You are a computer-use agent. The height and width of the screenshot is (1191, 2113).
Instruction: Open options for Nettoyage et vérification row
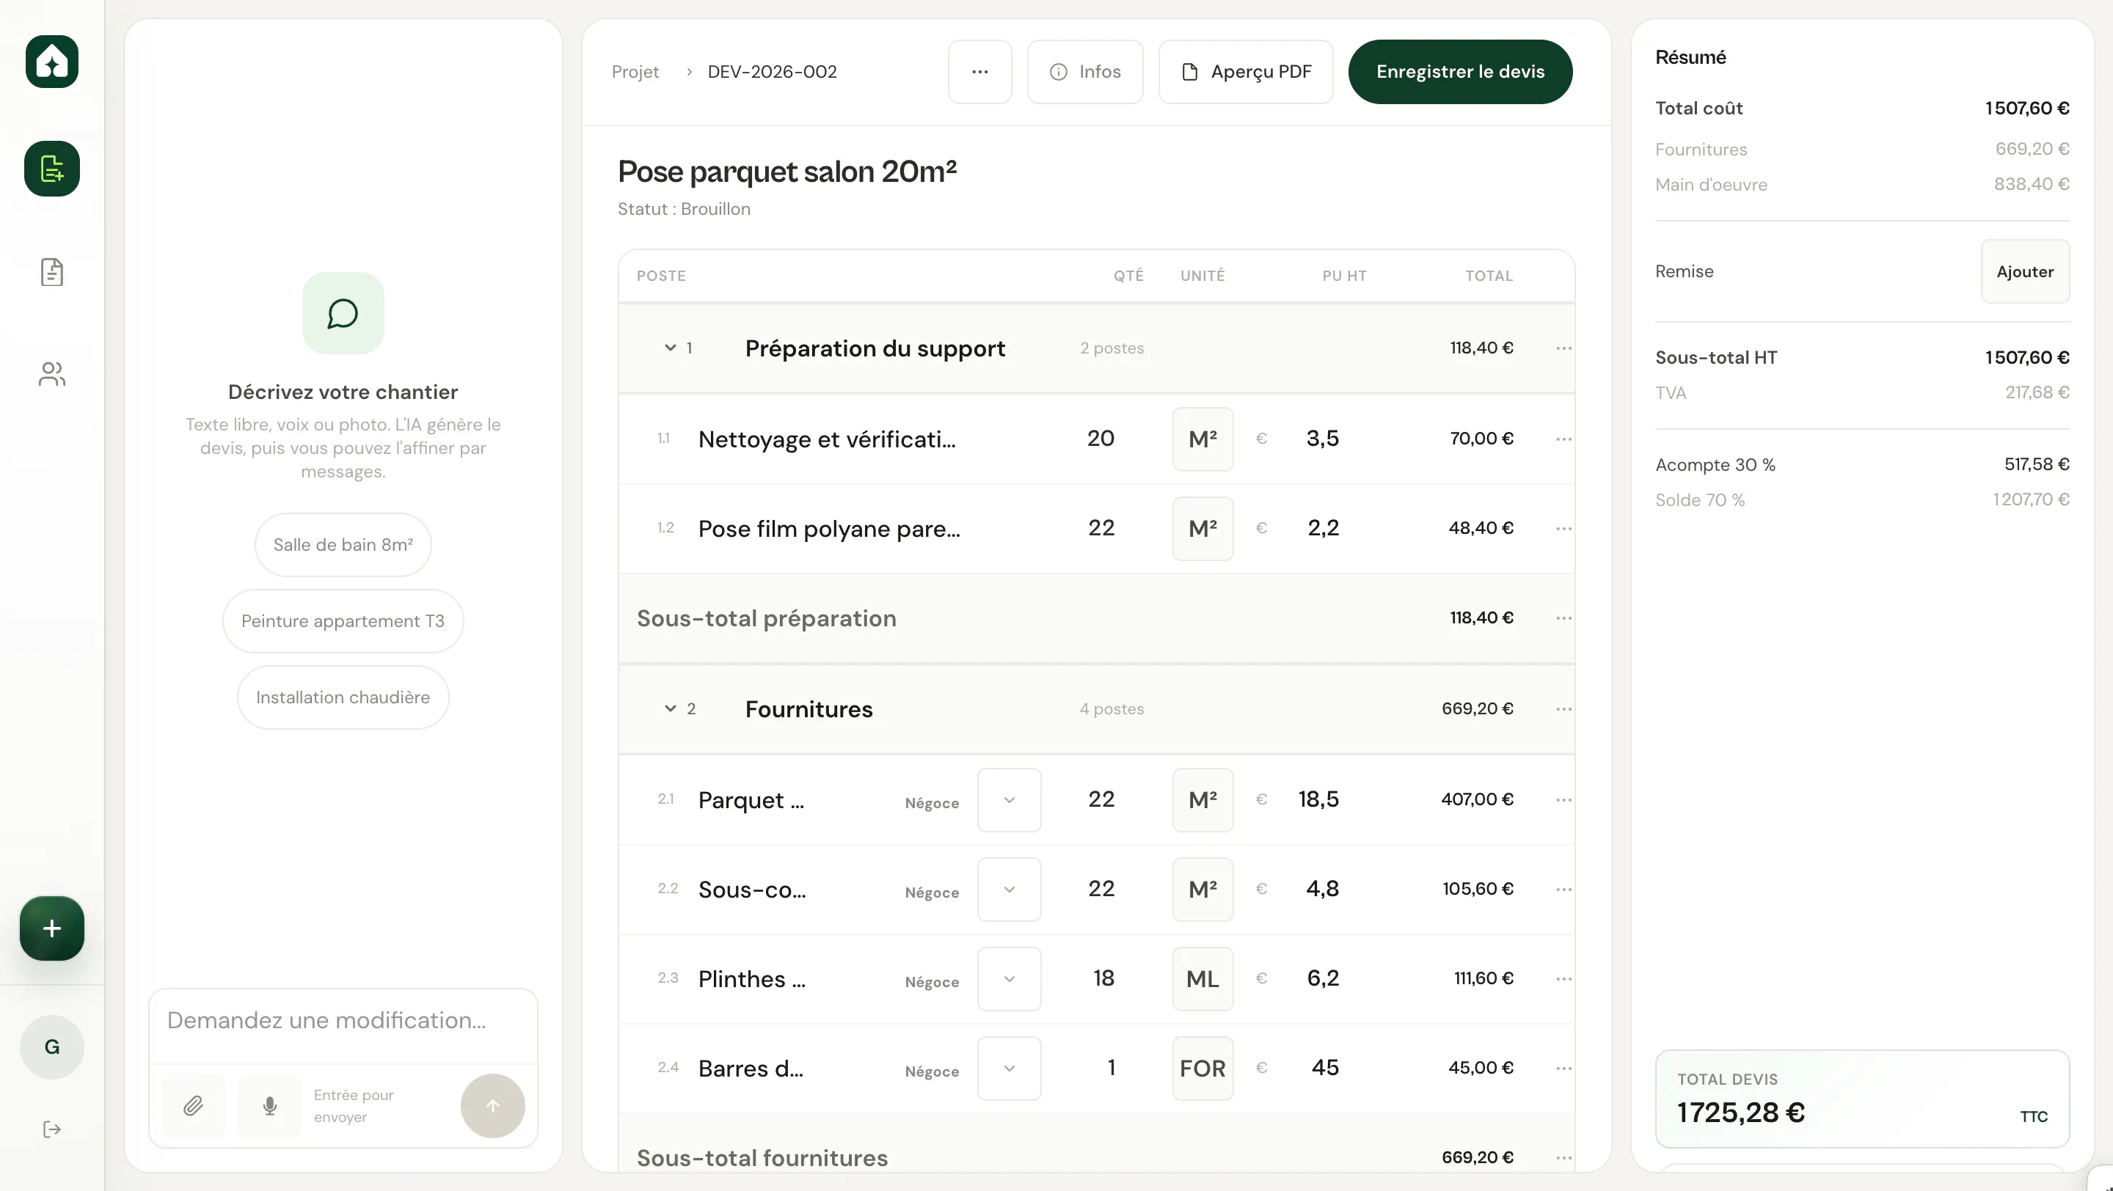click(x=1563, y=439)
